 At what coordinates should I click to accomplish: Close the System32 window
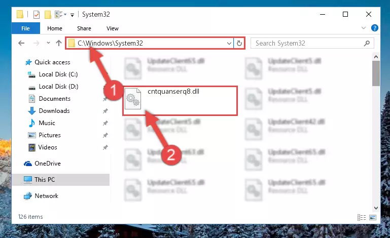369,14
